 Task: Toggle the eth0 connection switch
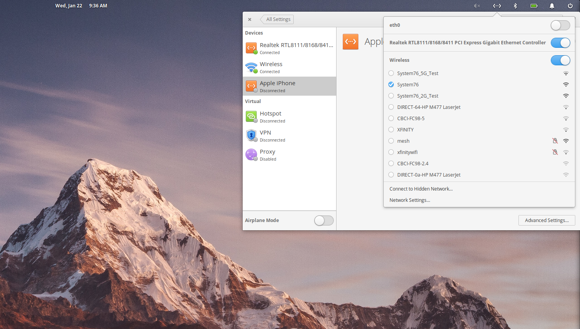[560, 25]
